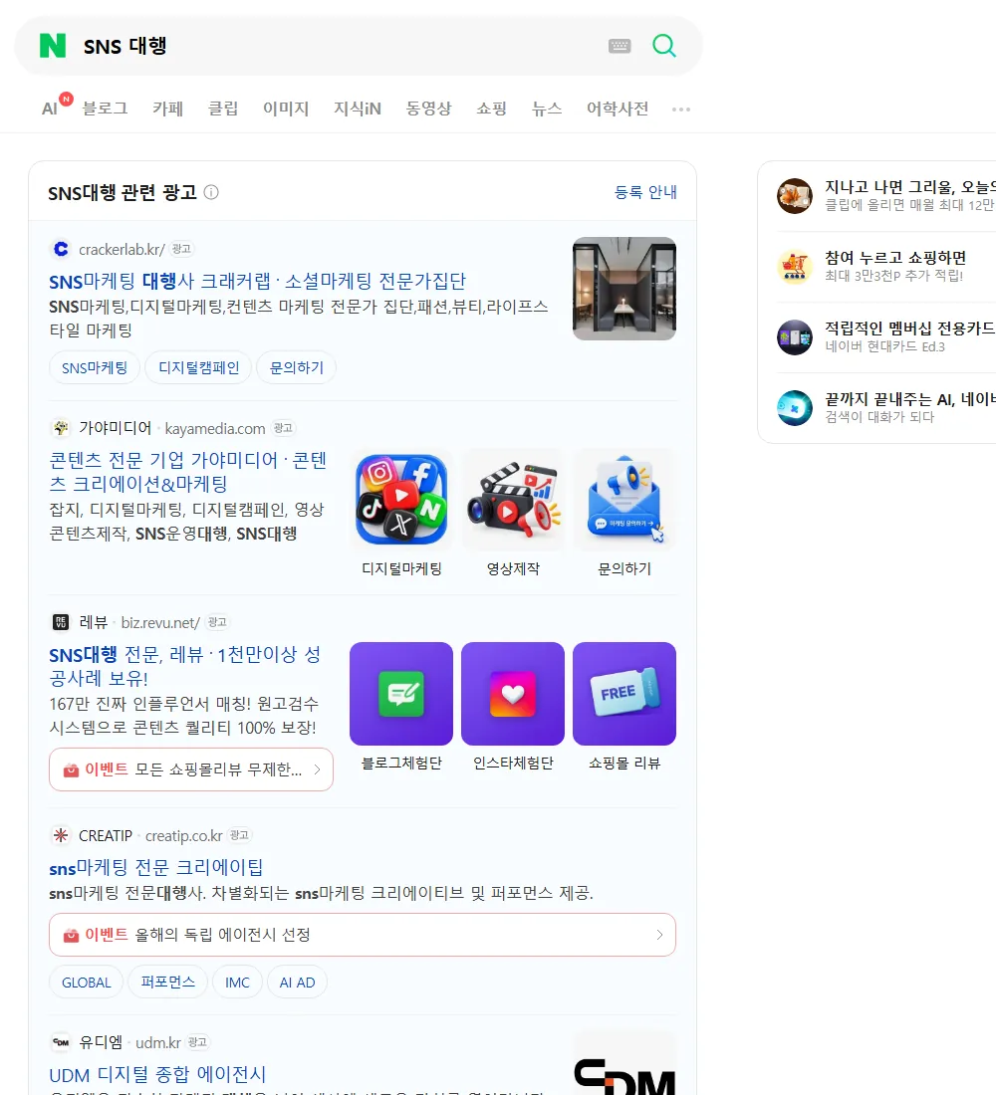Open the UDM logo thumbnail
Viewport: 996px width, 1095px height.
point(624,1063)
